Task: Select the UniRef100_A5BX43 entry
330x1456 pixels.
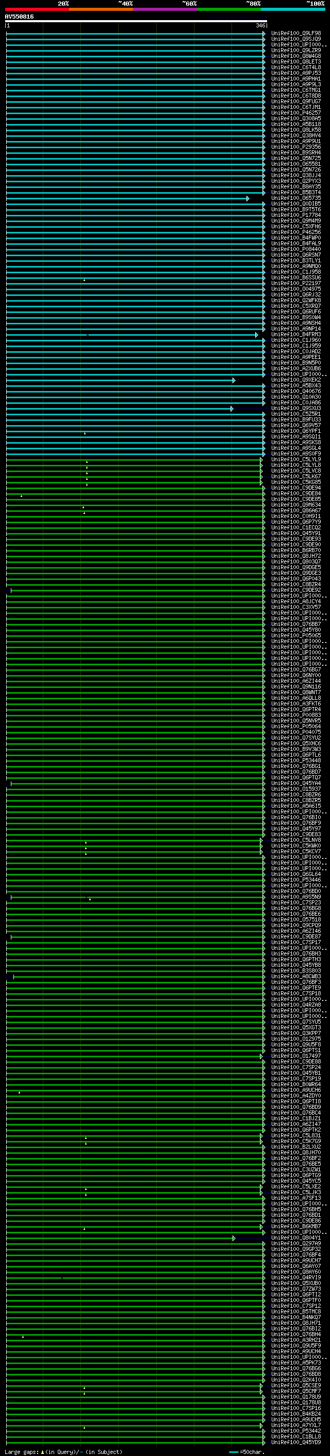Action: click(296, 385)
